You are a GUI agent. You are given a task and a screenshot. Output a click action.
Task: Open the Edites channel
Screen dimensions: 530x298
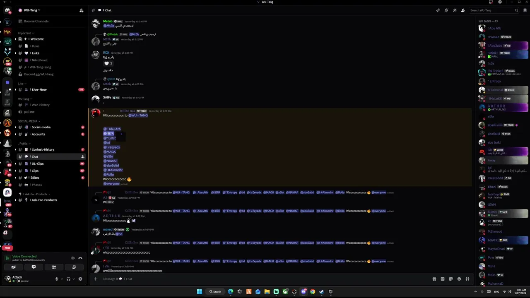51,178
